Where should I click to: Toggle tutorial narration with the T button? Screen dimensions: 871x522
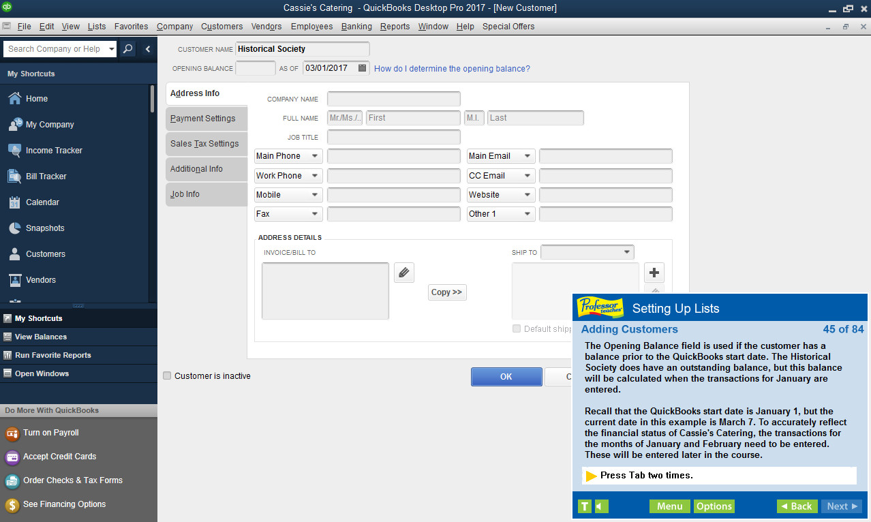pyautogui.click(x=584, y=506)
